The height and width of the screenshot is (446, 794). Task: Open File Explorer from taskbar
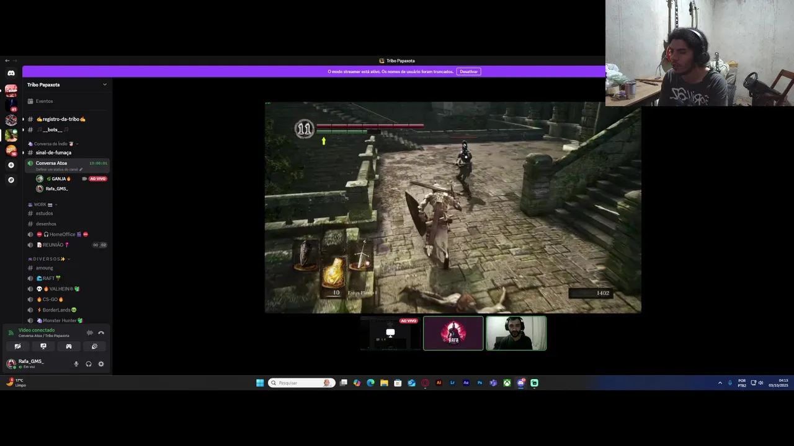click(x=384, y=383)
